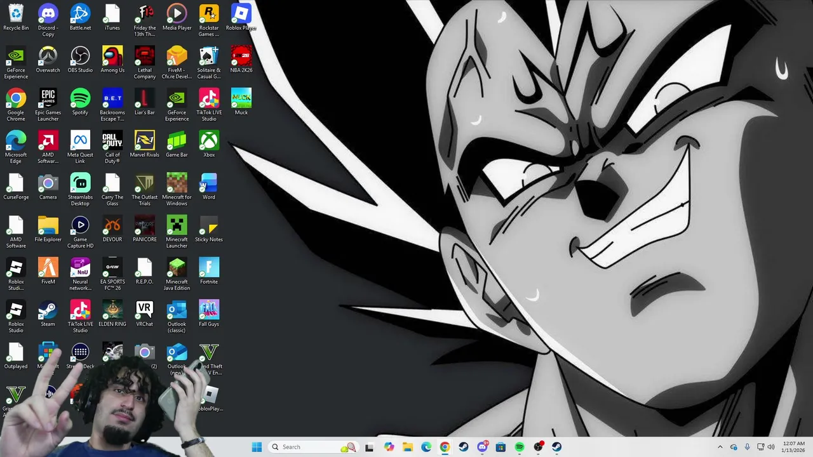Show hidden system tray icons
Viewport: 813px width, 457px height.
click(x=720, y=447)
